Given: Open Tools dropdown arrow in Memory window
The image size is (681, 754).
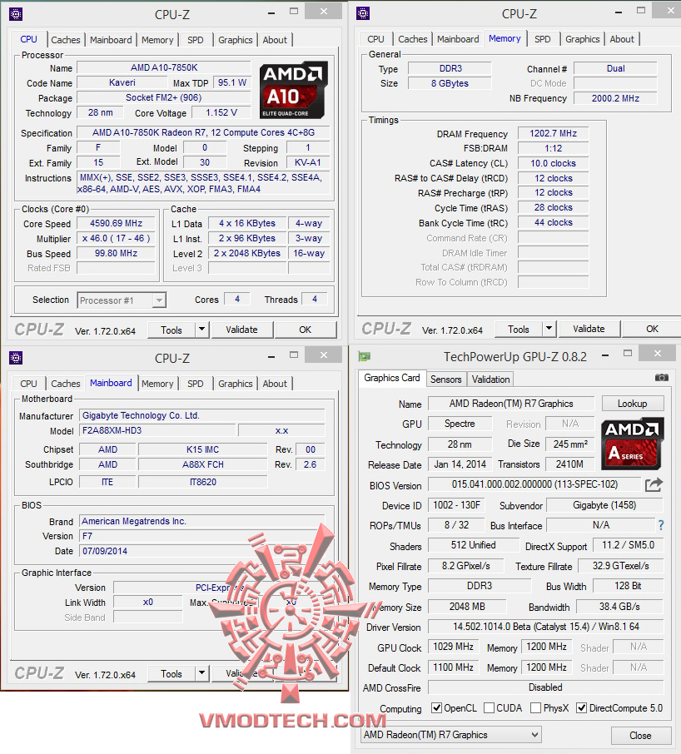Looking at the screenshot, I should [x=549, y=329].
